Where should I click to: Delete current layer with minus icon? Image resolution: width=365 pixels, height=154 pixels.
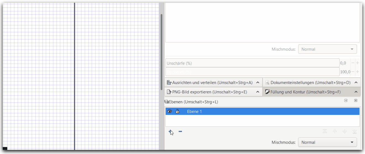point(180,132)
